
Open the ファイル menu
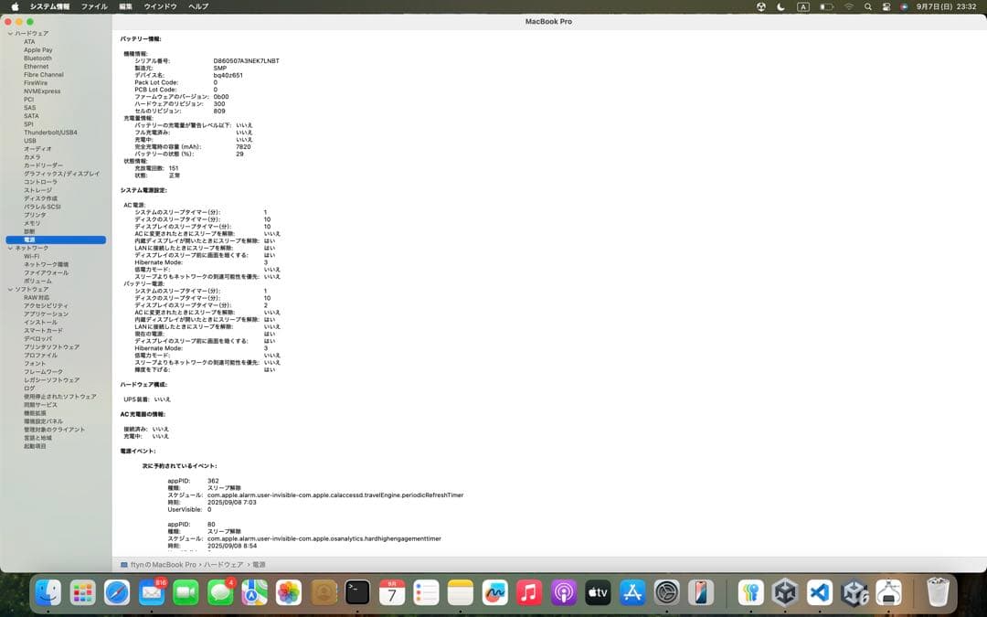tap(94, 6)
